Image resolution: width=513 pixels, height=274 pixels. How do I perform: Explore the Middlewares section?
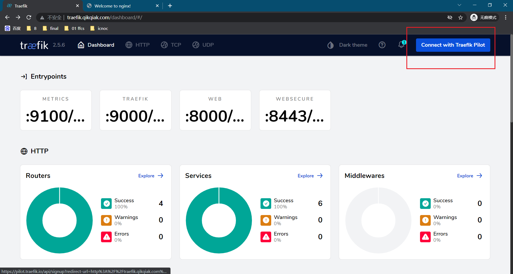(x=469, y=176)
